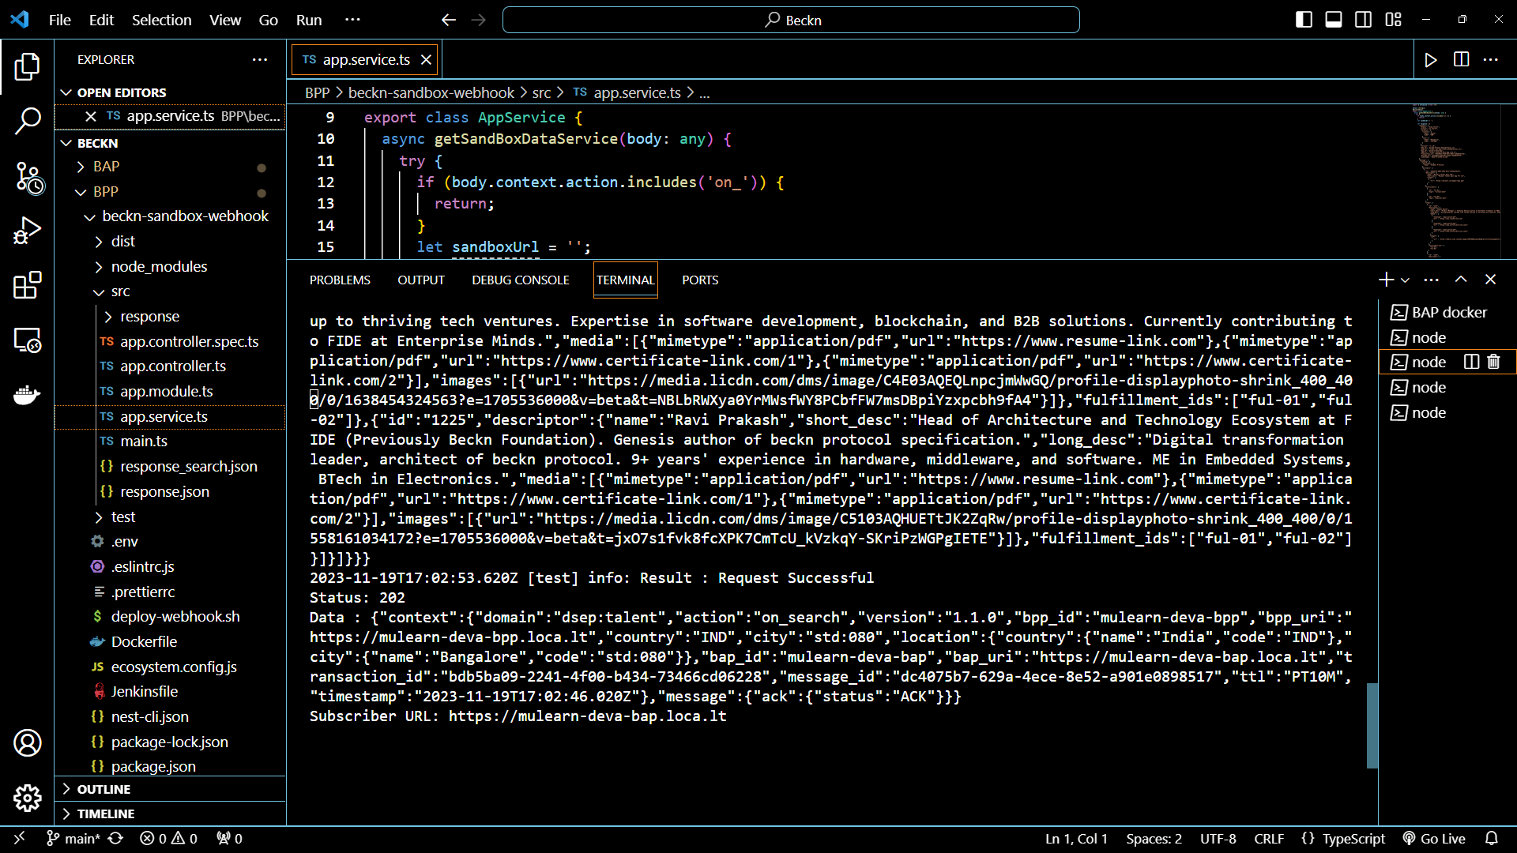Toggle the bottom panel layout button
Viewport: 1517px width, 853px height.
pyautogui.click(x=1334, y=20)
